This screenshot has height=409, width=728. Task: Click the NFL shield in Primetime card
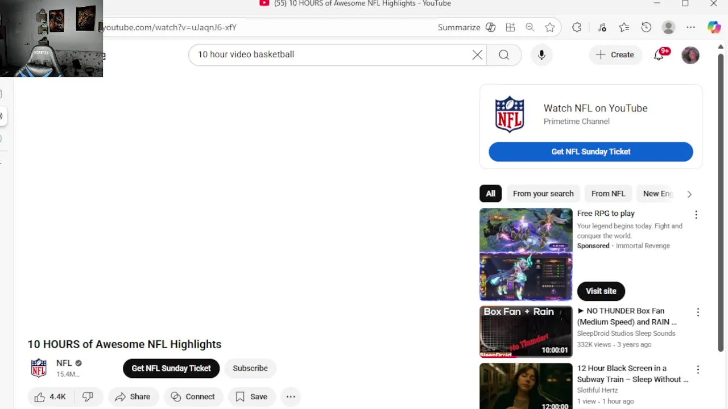coord(510,114)
